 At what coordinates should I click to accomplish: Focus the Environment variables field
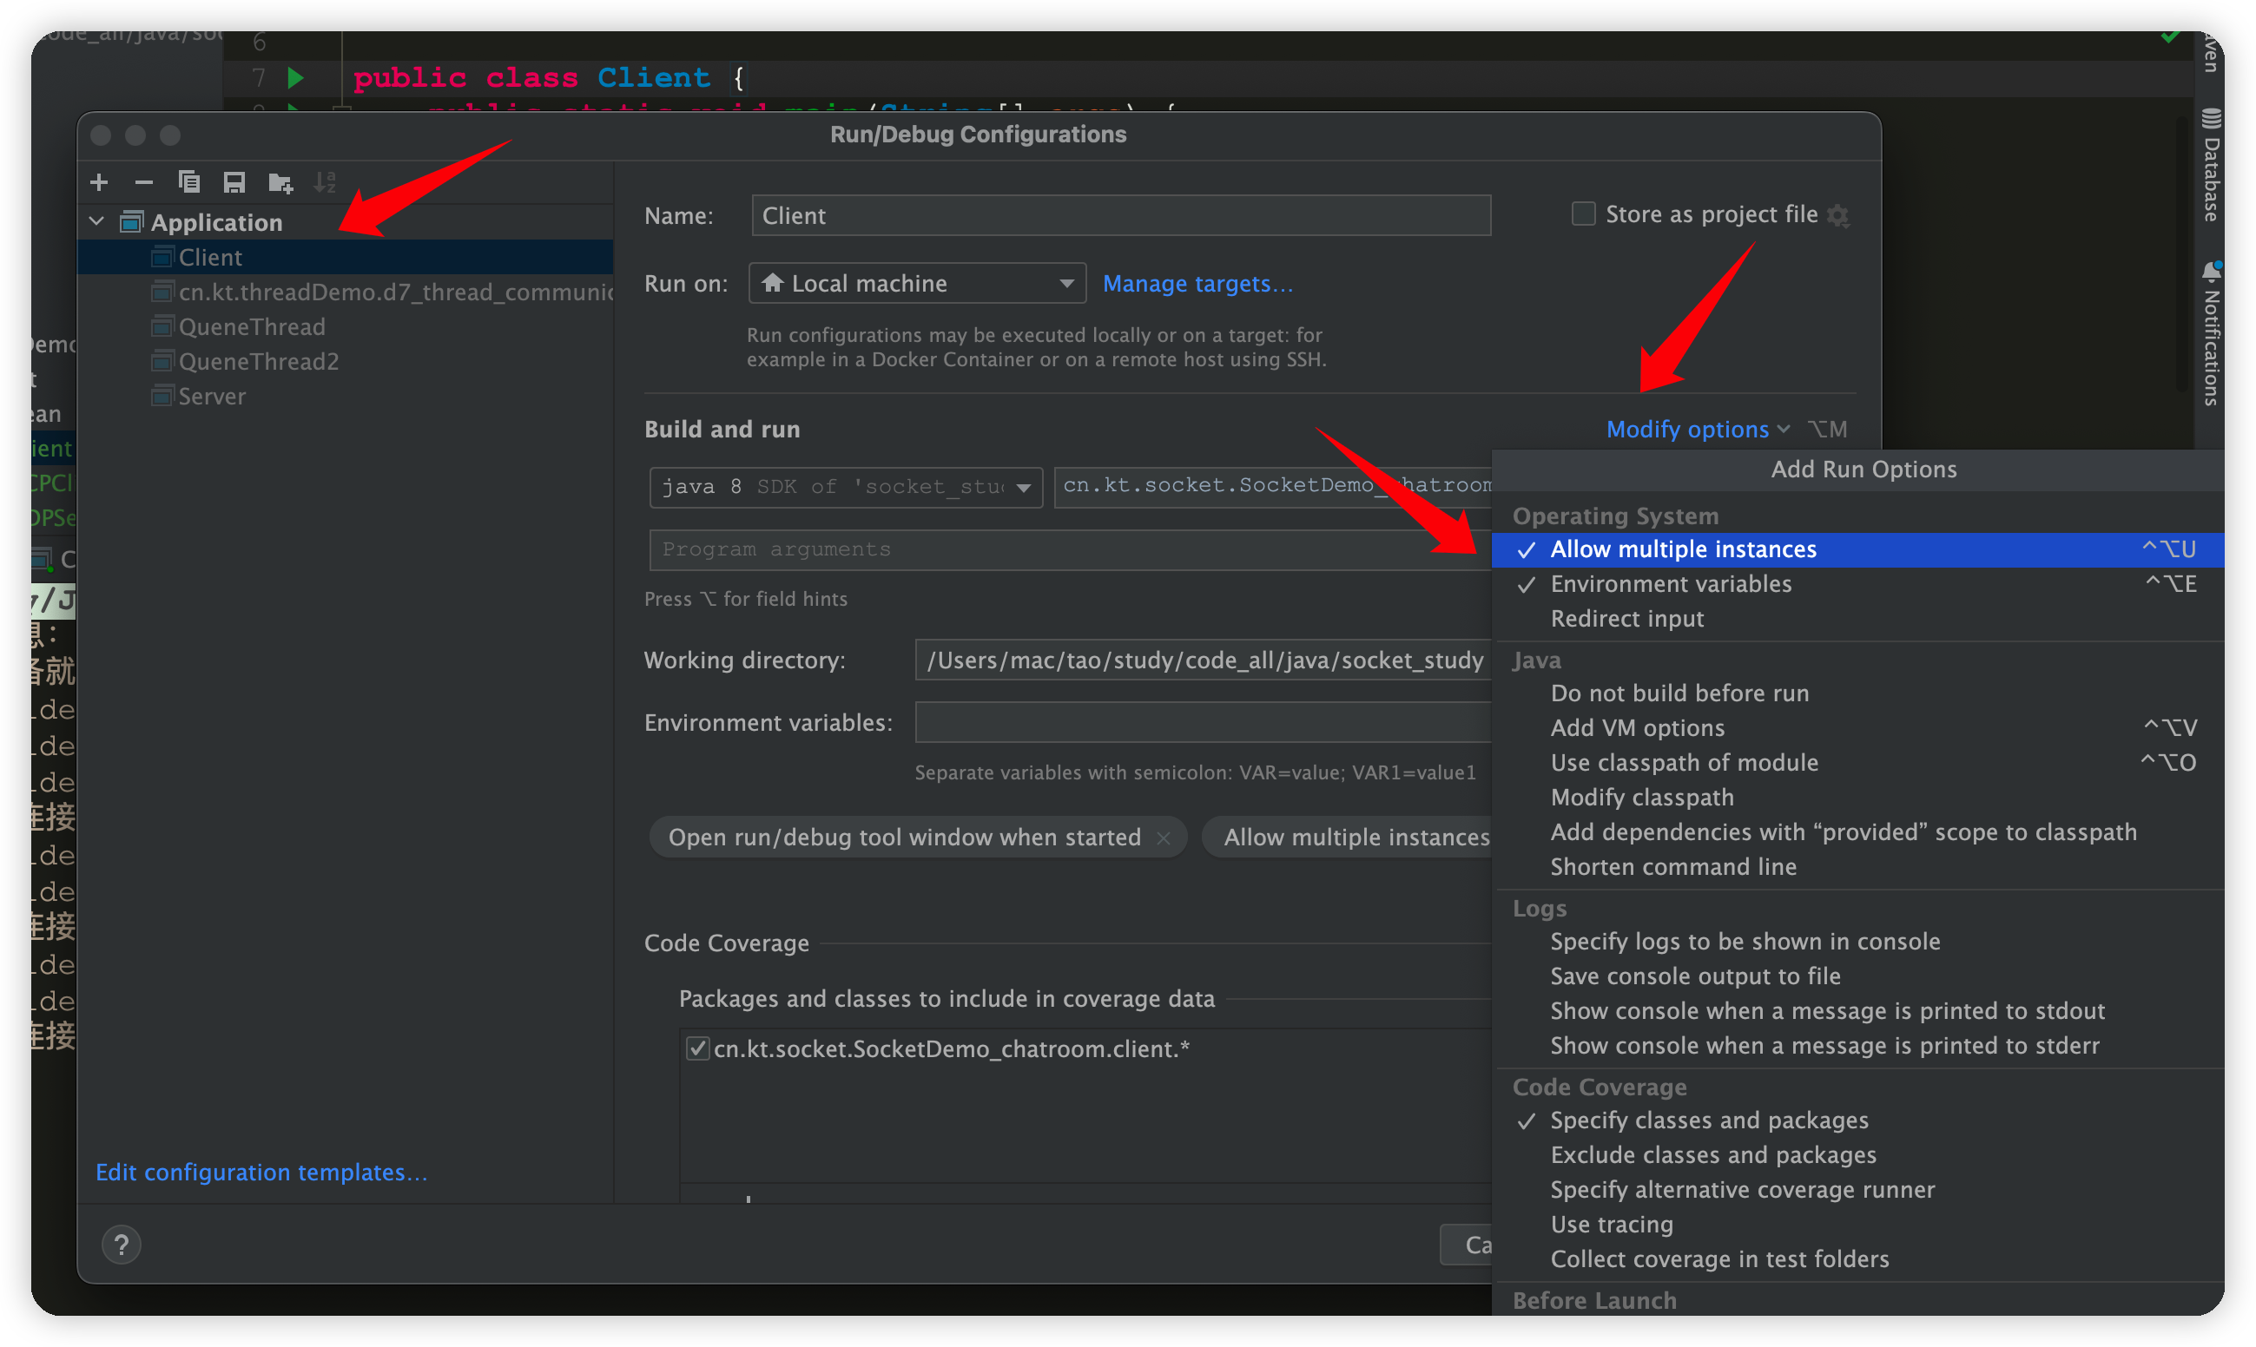1204,724
